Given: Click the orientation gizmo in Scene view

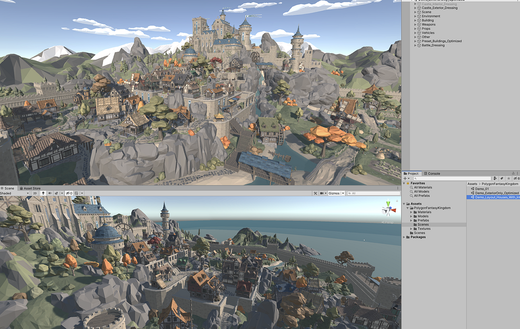Looking at the screenshot, I should [x=388, y=209].
